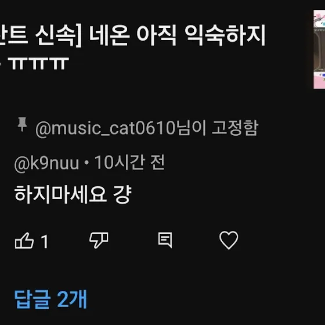Click the title text 네온 아직 익숙하지
325x325 pixels.
pos(178,35)
